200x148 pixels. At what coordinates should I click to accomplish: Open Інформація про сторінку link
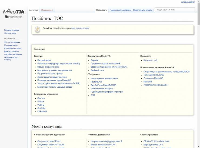(x=11, y=58)
